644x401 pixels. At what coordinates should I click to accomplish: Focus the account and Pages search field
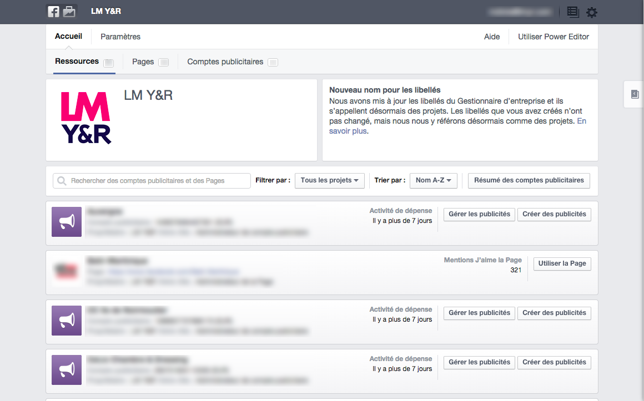click(152, 181)
